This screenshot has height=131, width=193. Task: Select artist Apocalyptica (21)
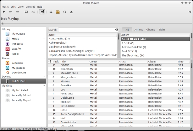82,39
